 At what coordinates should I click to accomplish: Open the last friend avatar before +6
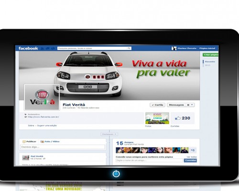pos(185,150)
